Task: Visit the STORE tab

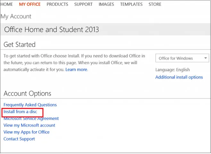Action: [155, 4]
